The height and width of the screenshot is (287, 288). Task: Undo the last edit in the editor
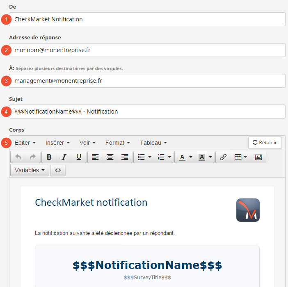(18, 157)
